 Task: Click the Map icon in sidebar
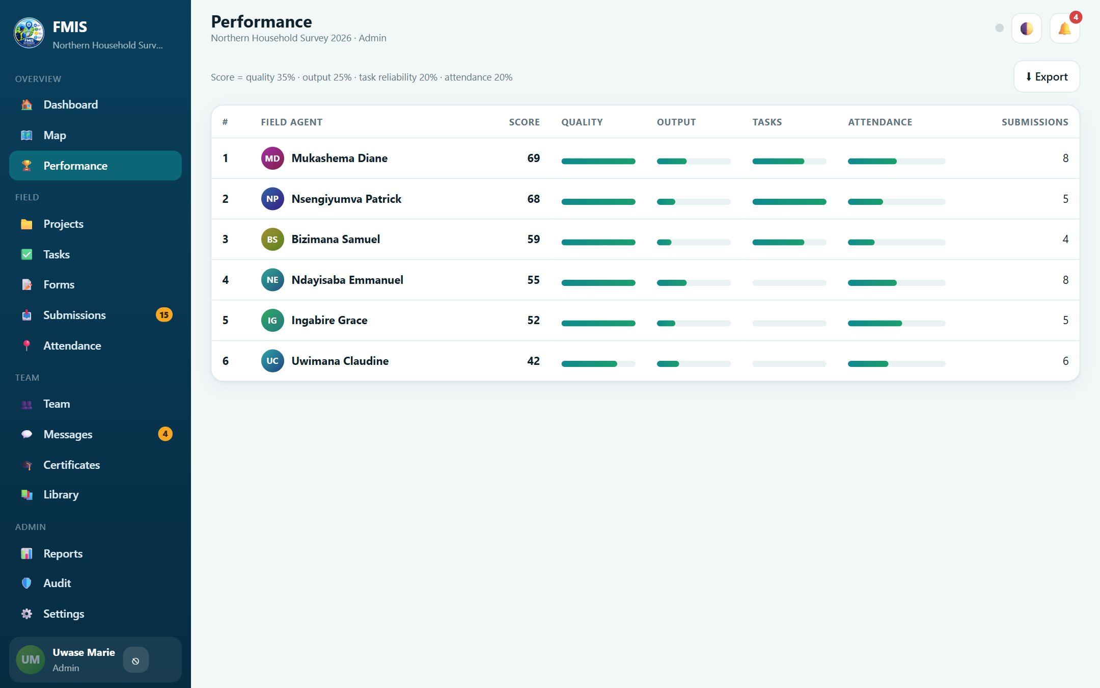(26, 135)
